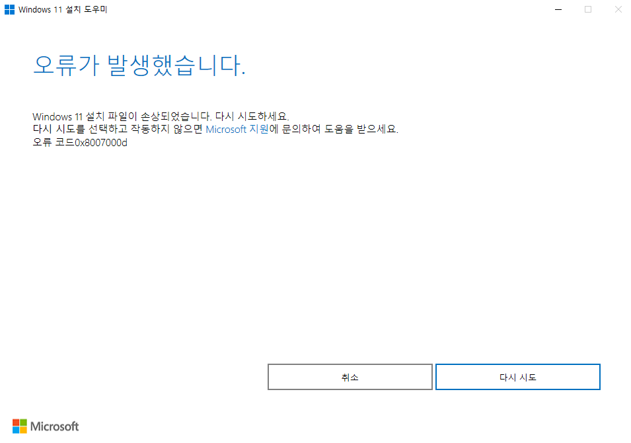Minimize the Windows 11 설치 도우미 window
This screenshot has height=443, width=631.
click(x=558, y=9)
